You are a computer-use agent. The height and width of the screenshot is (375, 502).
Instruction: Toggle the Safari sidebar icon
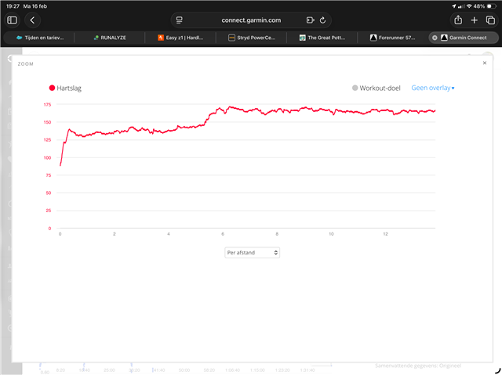[12, 20]
